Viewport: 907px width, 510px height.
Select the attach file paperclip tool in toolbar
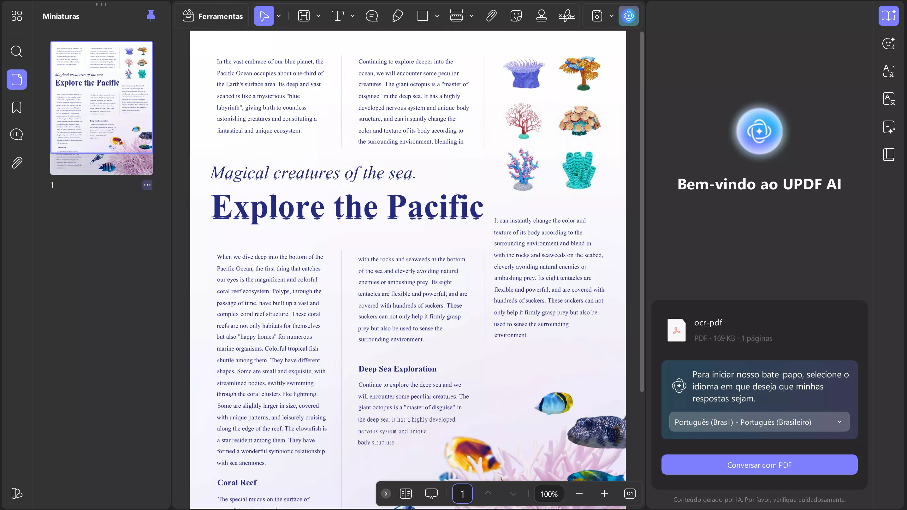[491, 16]
